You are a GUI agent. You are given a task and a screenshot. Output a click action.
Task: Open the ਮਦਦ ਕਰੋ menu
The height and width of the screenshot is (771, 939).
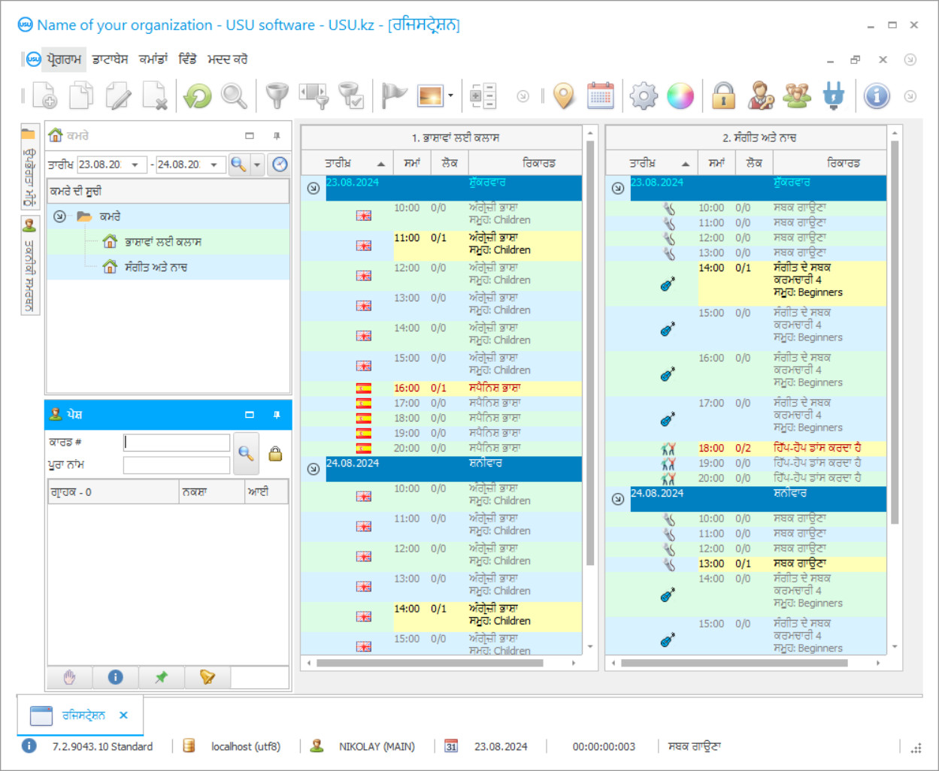227,59
